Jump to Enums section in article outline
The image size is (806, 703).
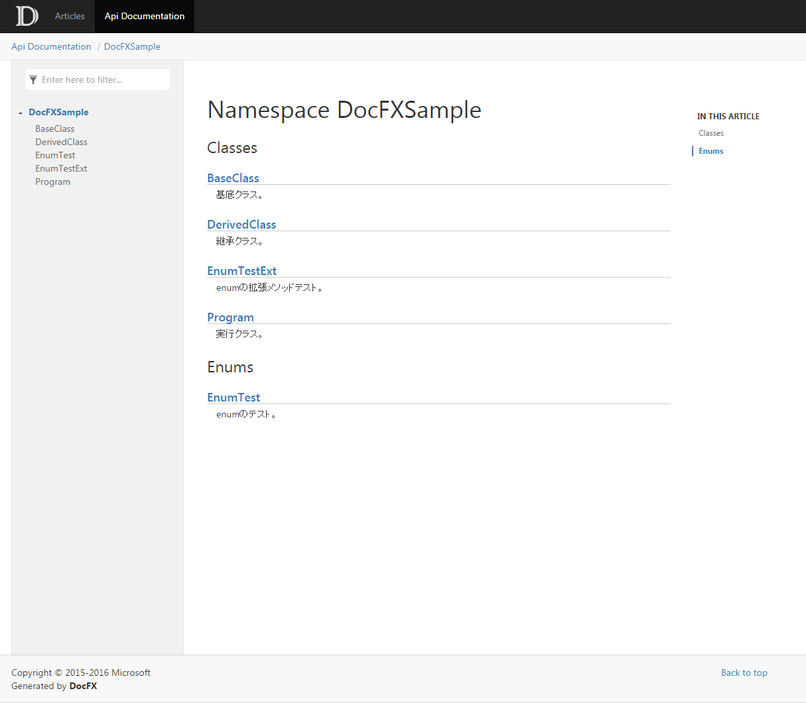(x=710, y=151)
